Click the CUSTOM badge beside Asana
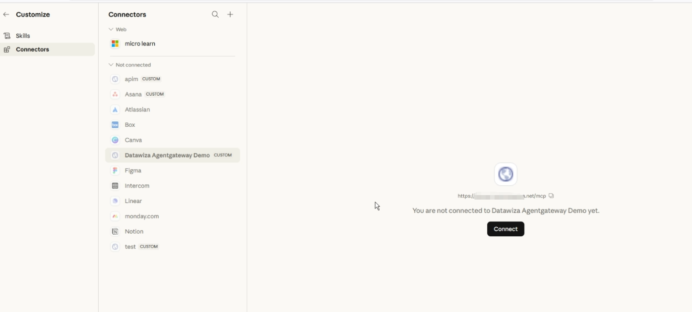Viewport: 692px width, 312px height. coord(155,94)
